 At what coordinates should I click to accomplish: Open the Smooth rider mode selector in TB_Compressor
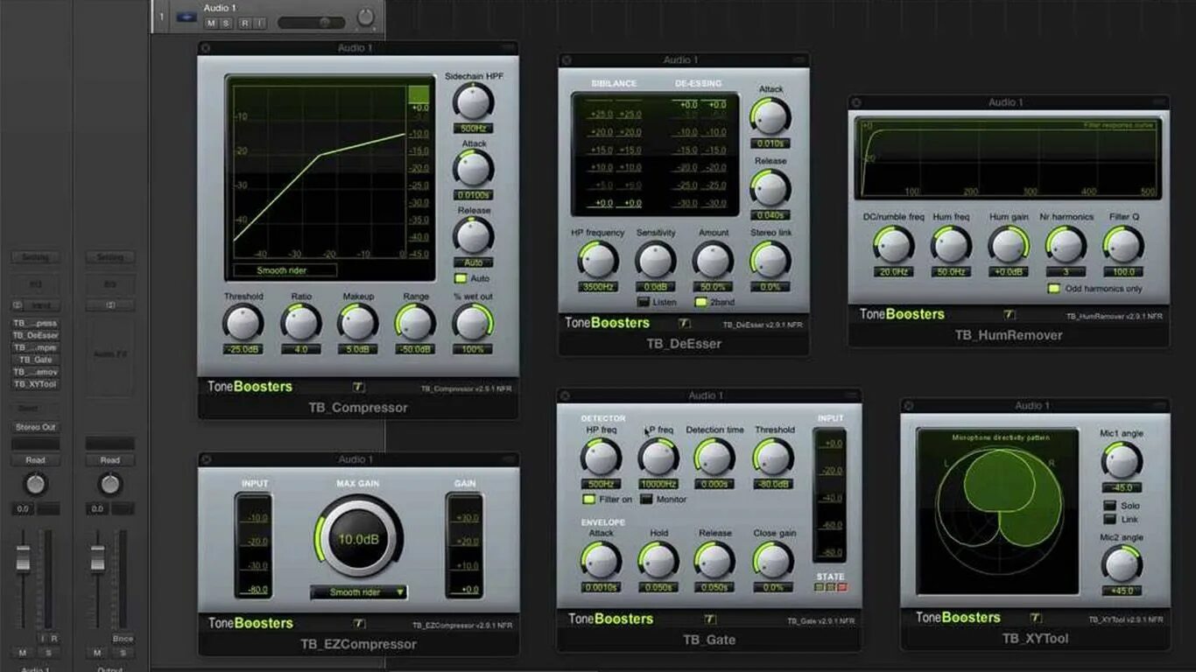[x=285, y=270]
